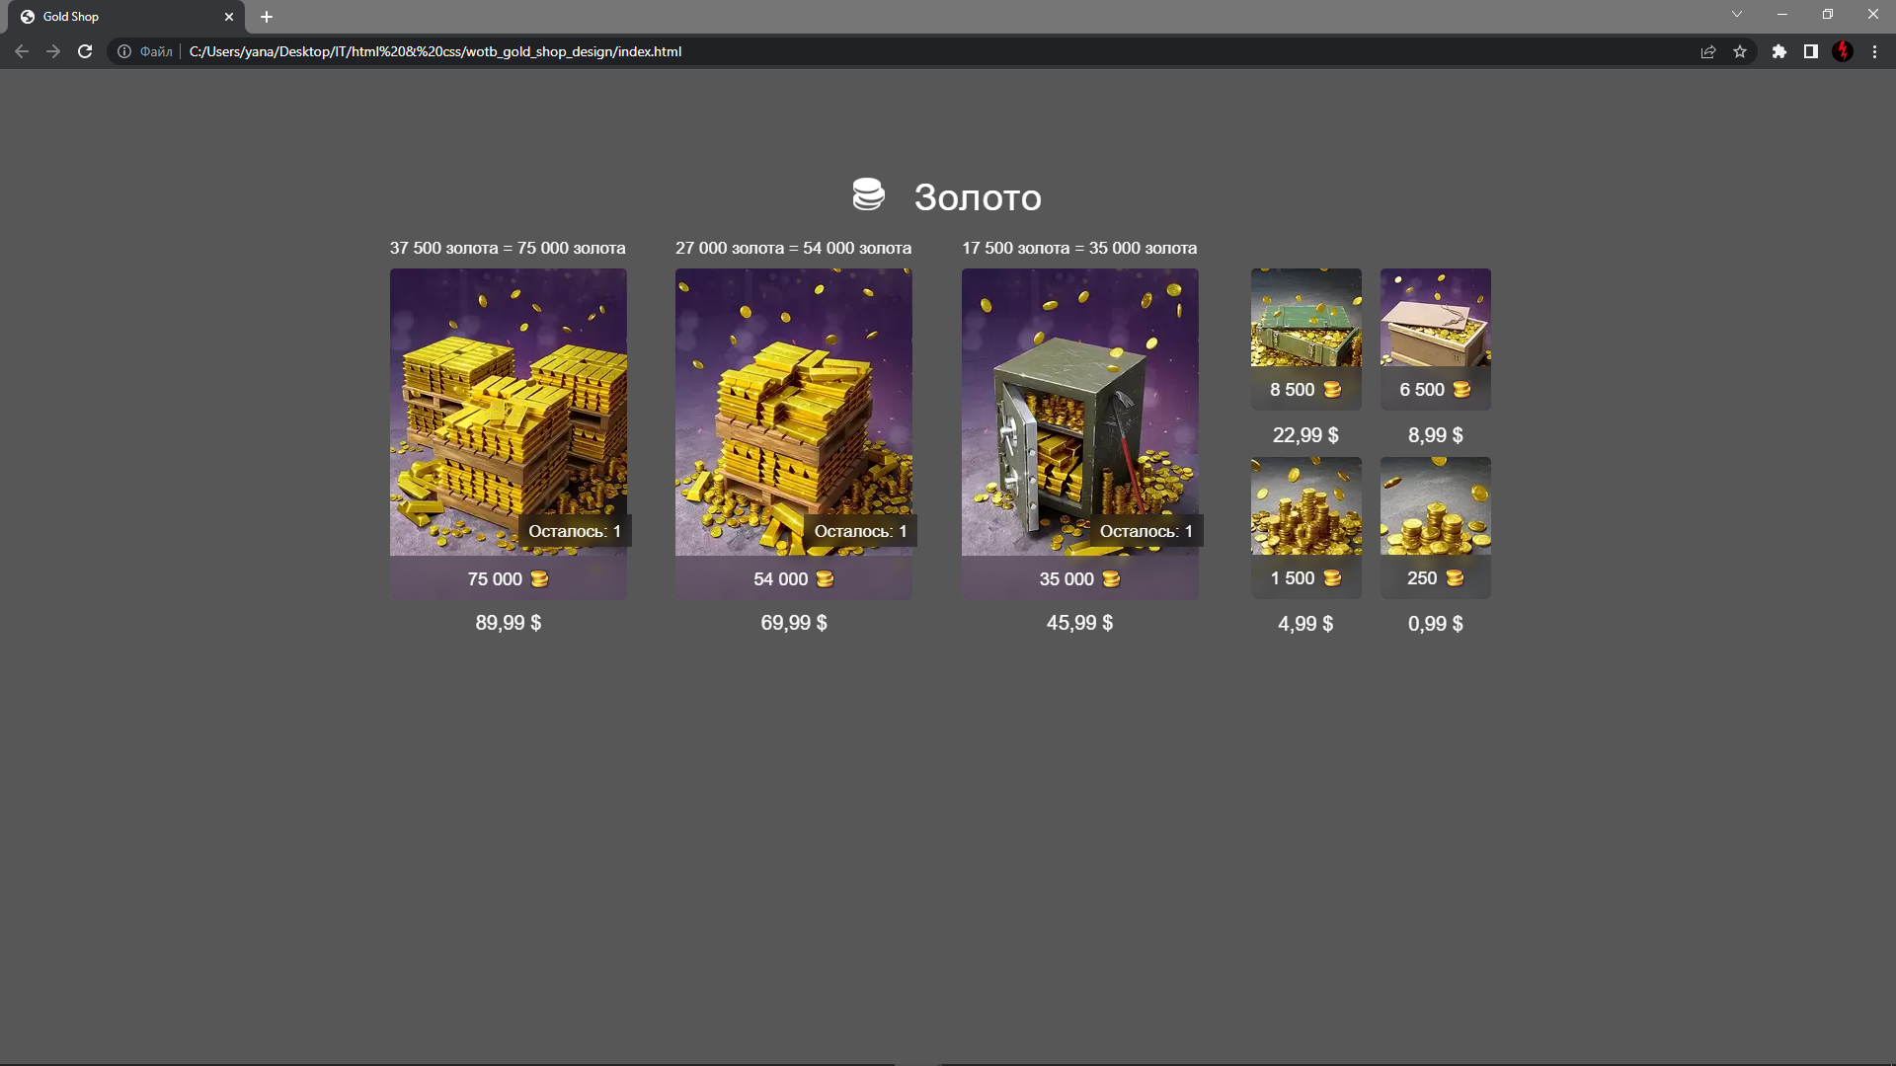The image size is (1896, 1066).
Task: Click the 250 gold amount label
Action: coord(1436,577)
